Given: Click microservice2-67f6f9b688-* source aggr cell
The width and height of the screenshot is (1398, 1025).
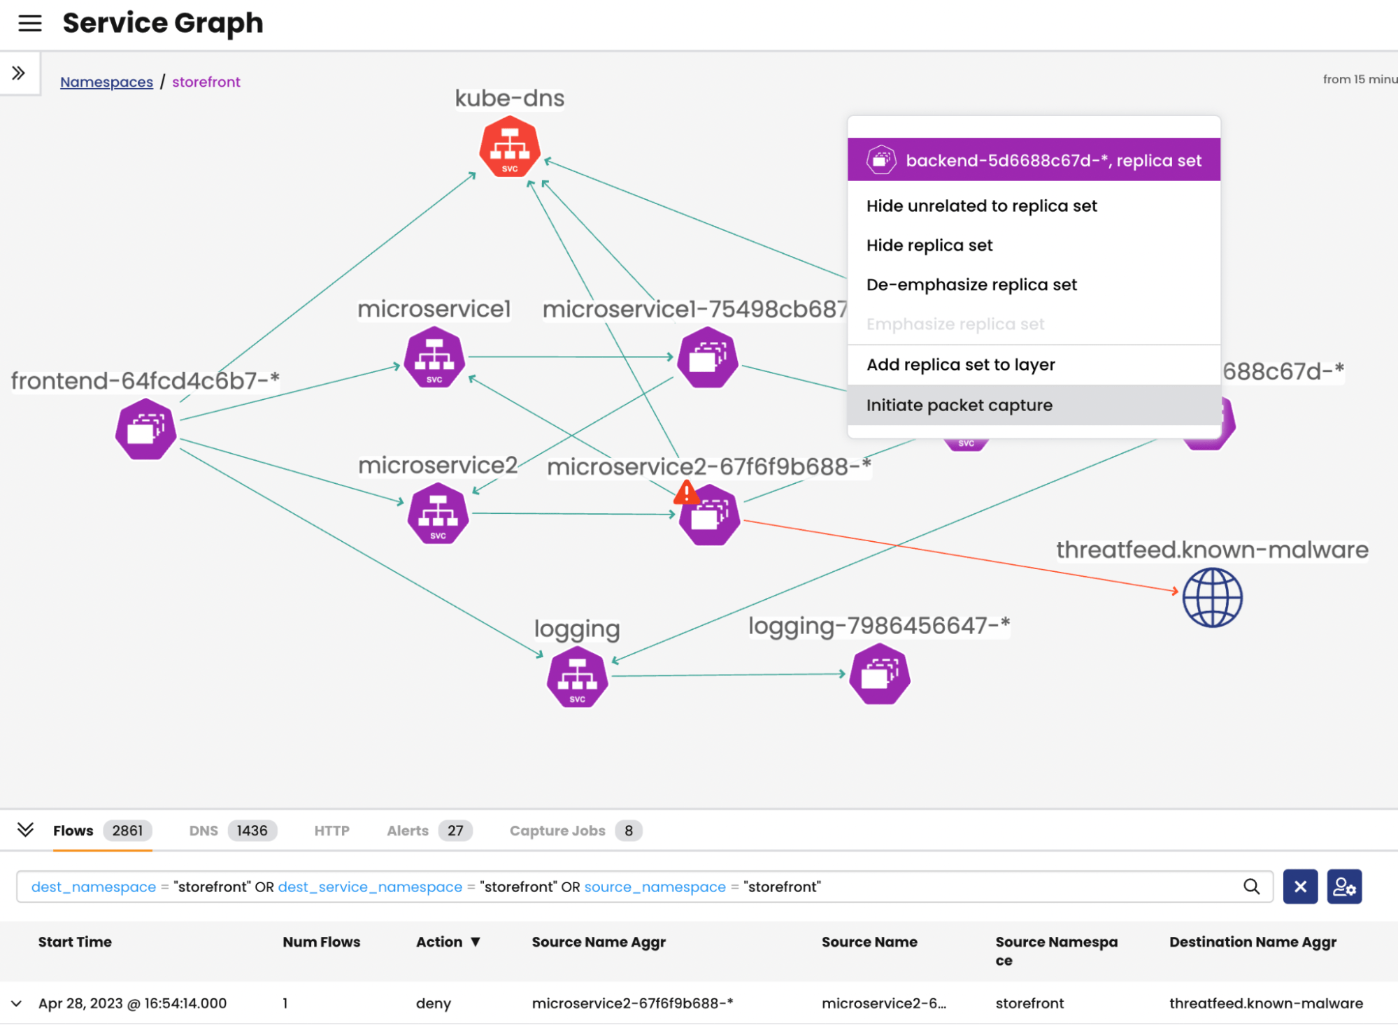Looking at the screenshot, I should (x=632, y=1003).
